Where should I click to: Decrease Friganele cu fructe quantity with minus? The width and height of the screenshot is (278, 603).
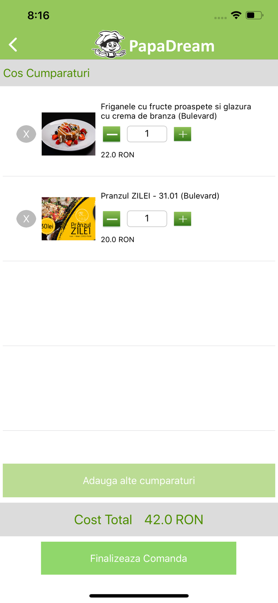tap(112, 134)
